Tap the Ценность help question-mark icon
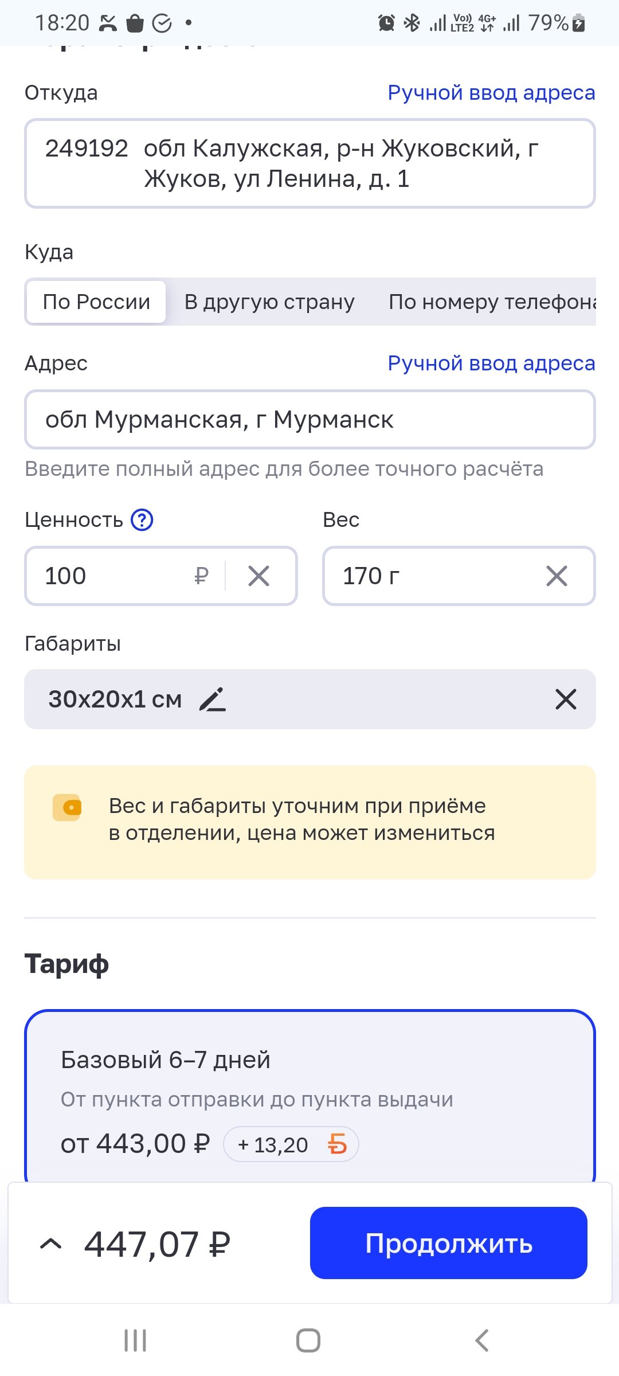 pyautogui.click(x=142, y=520)
